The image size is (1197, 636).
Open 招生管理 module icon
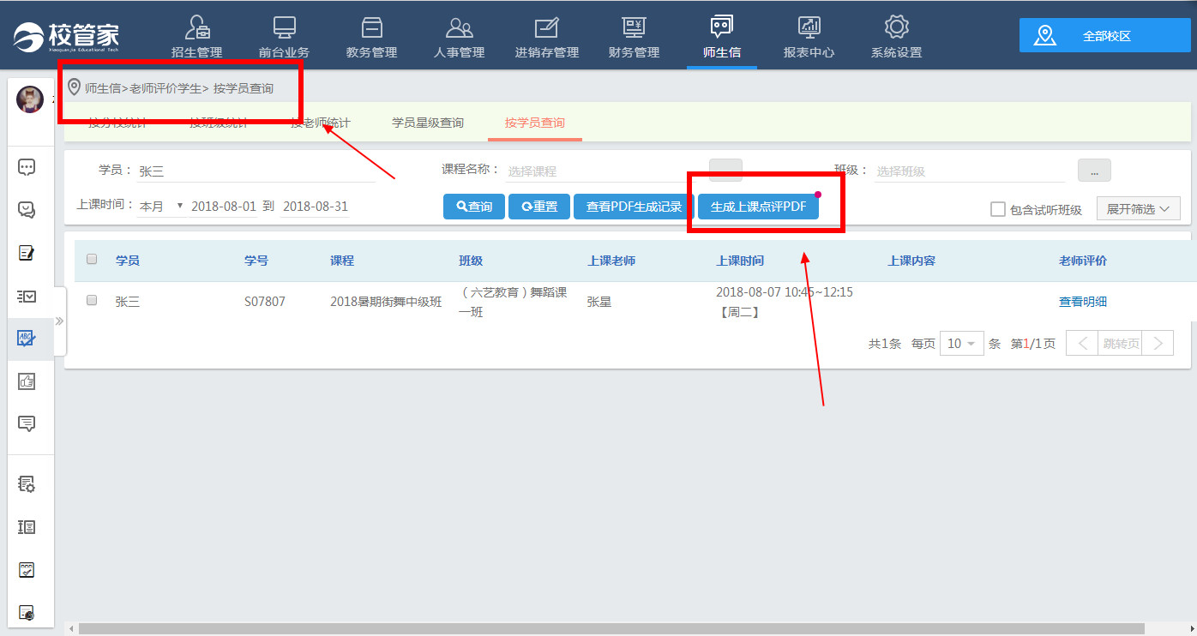pyautogui.click(x=196, y=28)
